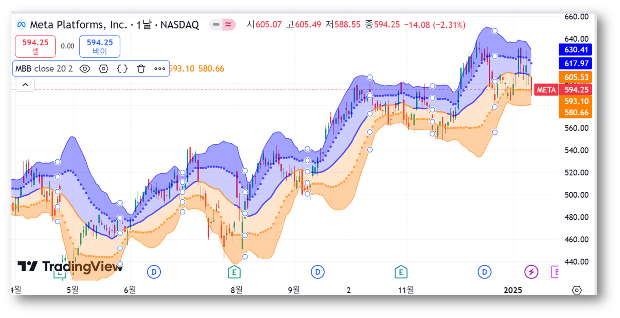Click the 480.00 price axis value
Viewport: 620px width, 318px height.
(576, 217)
